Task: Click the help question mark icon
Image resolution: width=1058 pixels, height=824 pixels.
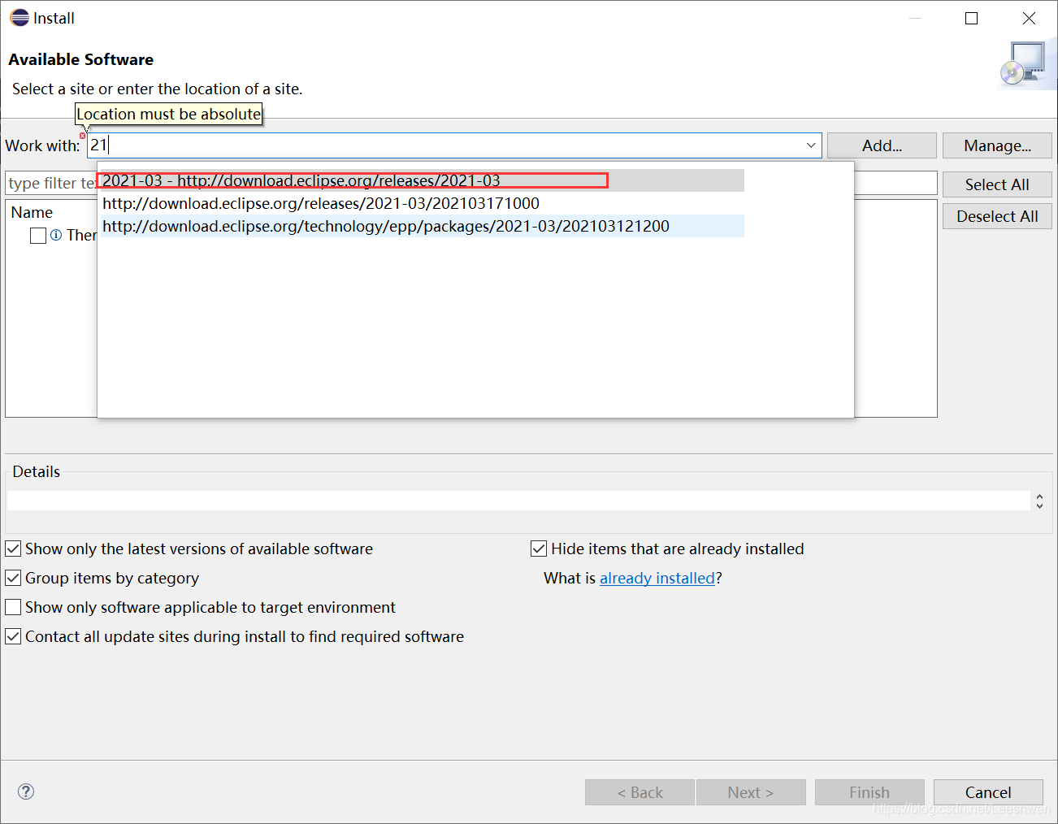Action: coord(26,791)
